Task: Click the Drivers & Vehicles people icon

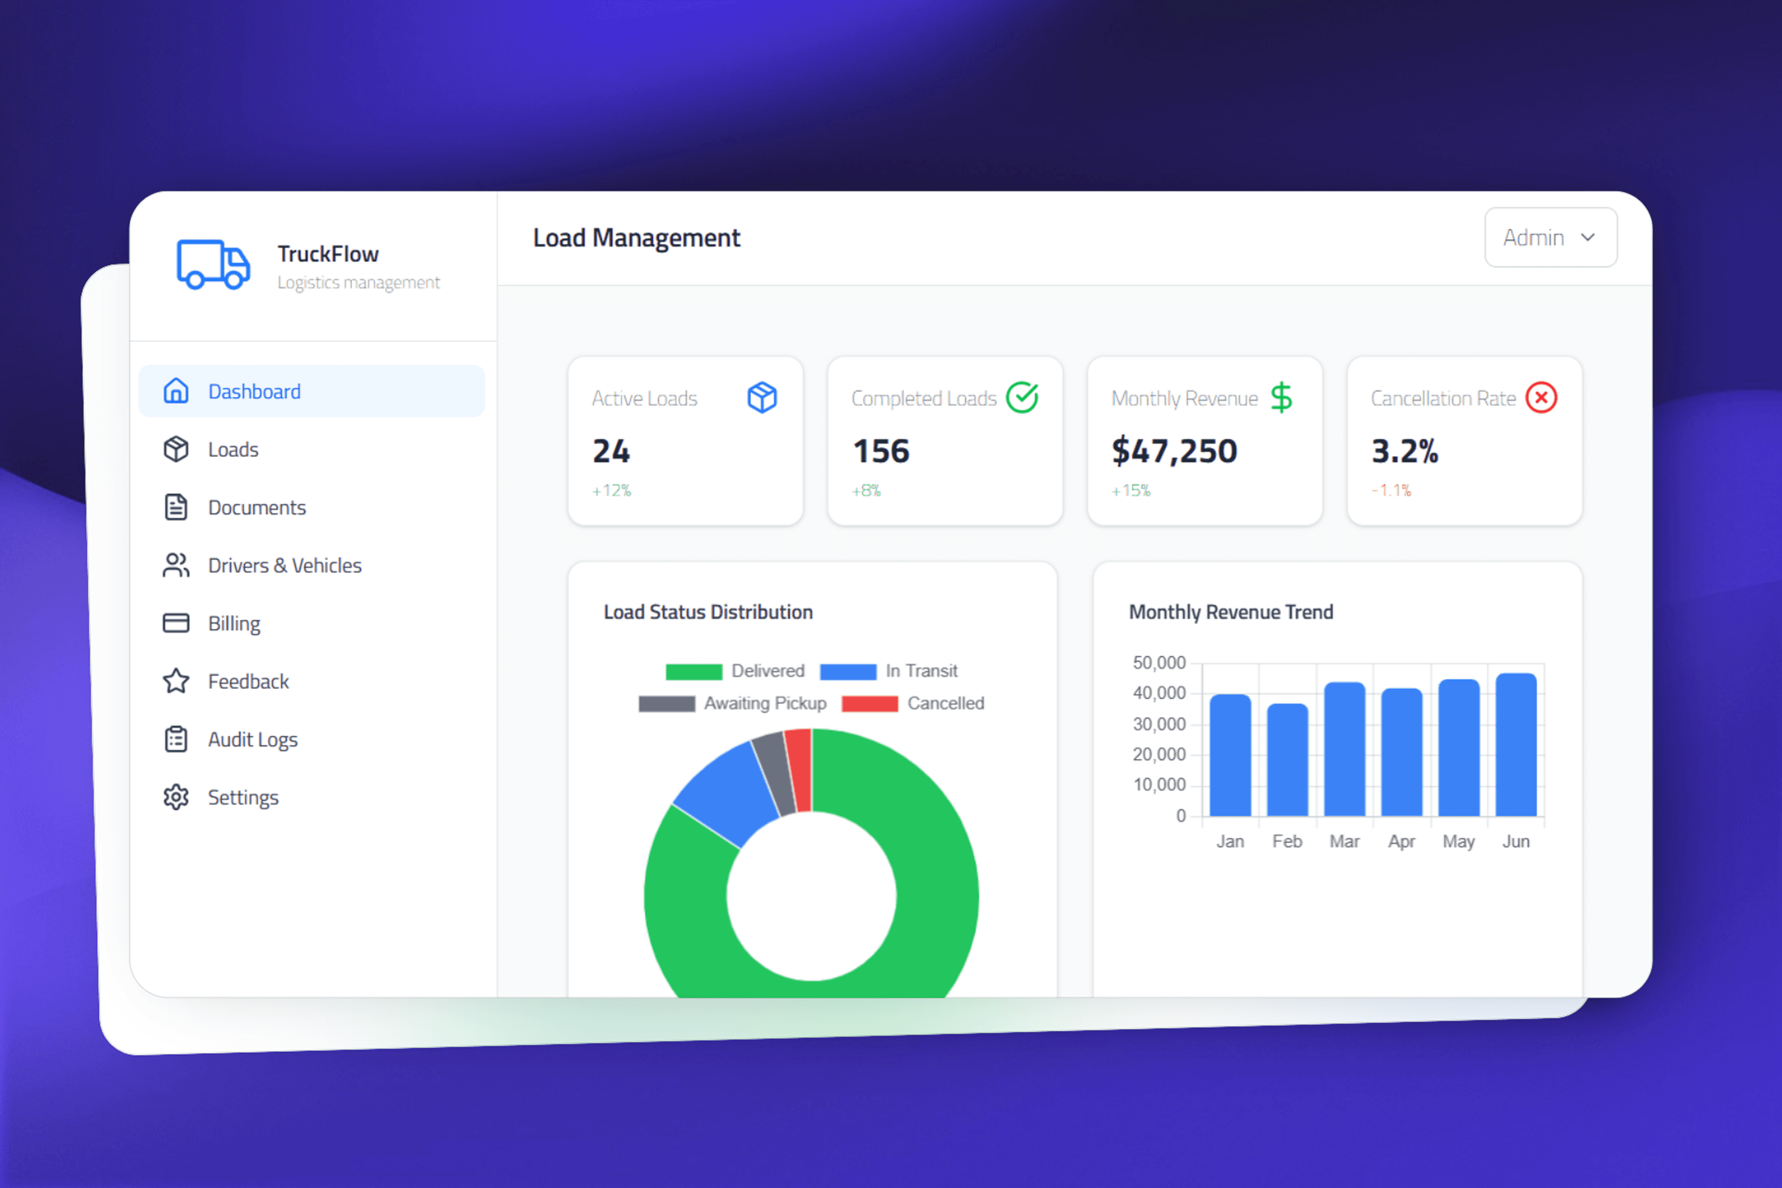Action: (x=176, y=564)
